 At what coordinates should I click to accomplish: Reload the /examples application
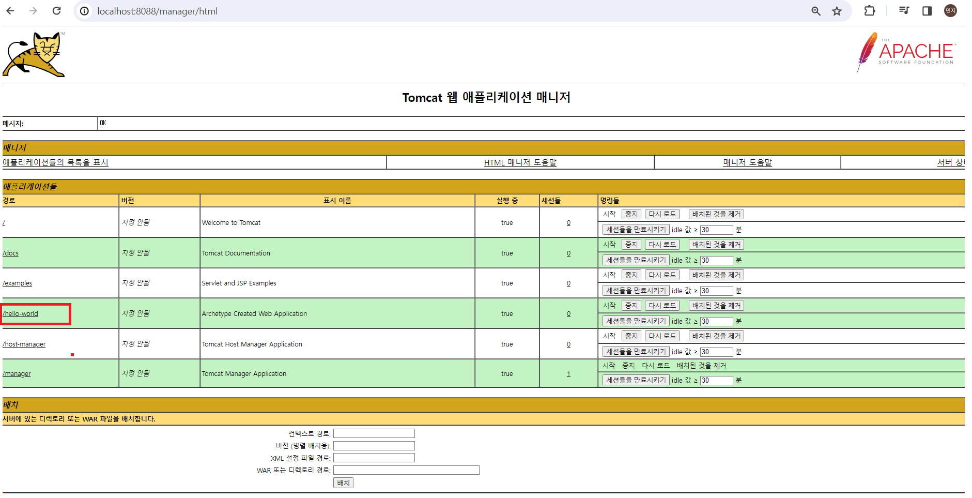pyautogui.click(x=662, y=275)
